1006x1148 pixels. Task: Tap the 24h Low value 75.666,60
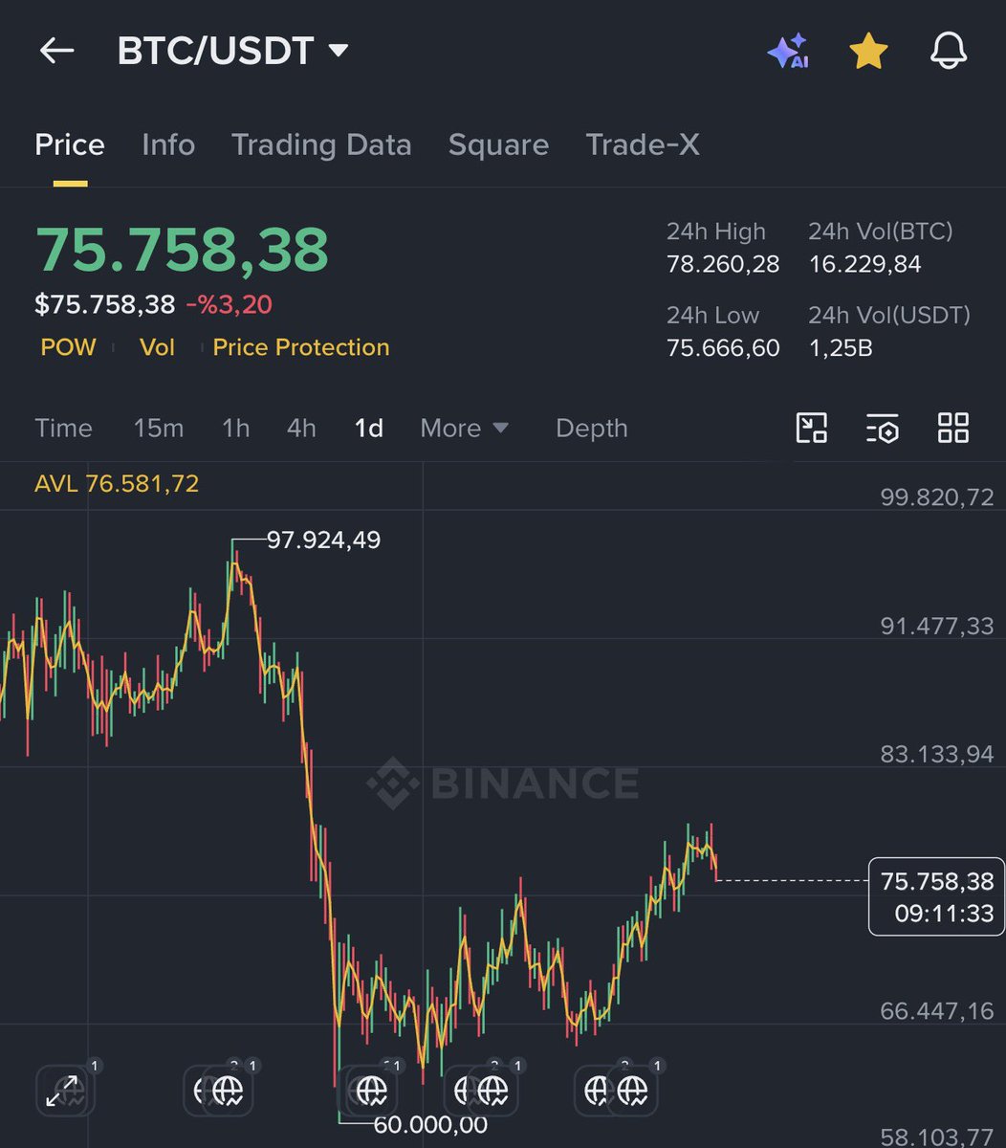(723, 348)
